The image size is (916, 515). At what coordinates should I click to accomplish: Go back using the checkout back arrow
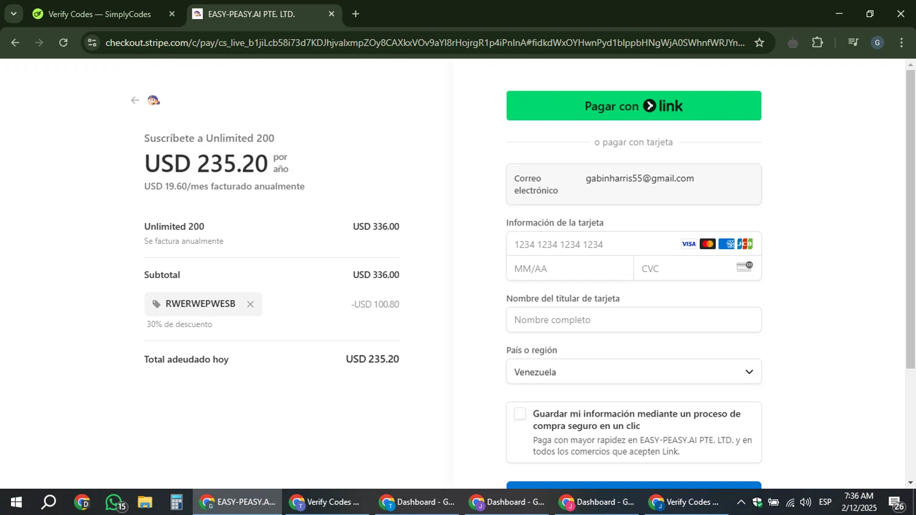point(135,100)
